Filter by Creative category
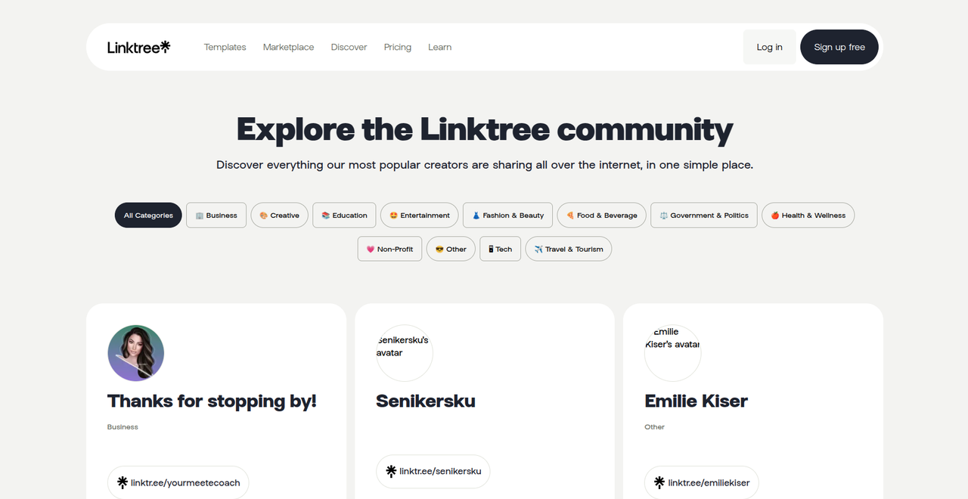 [279, 215]
